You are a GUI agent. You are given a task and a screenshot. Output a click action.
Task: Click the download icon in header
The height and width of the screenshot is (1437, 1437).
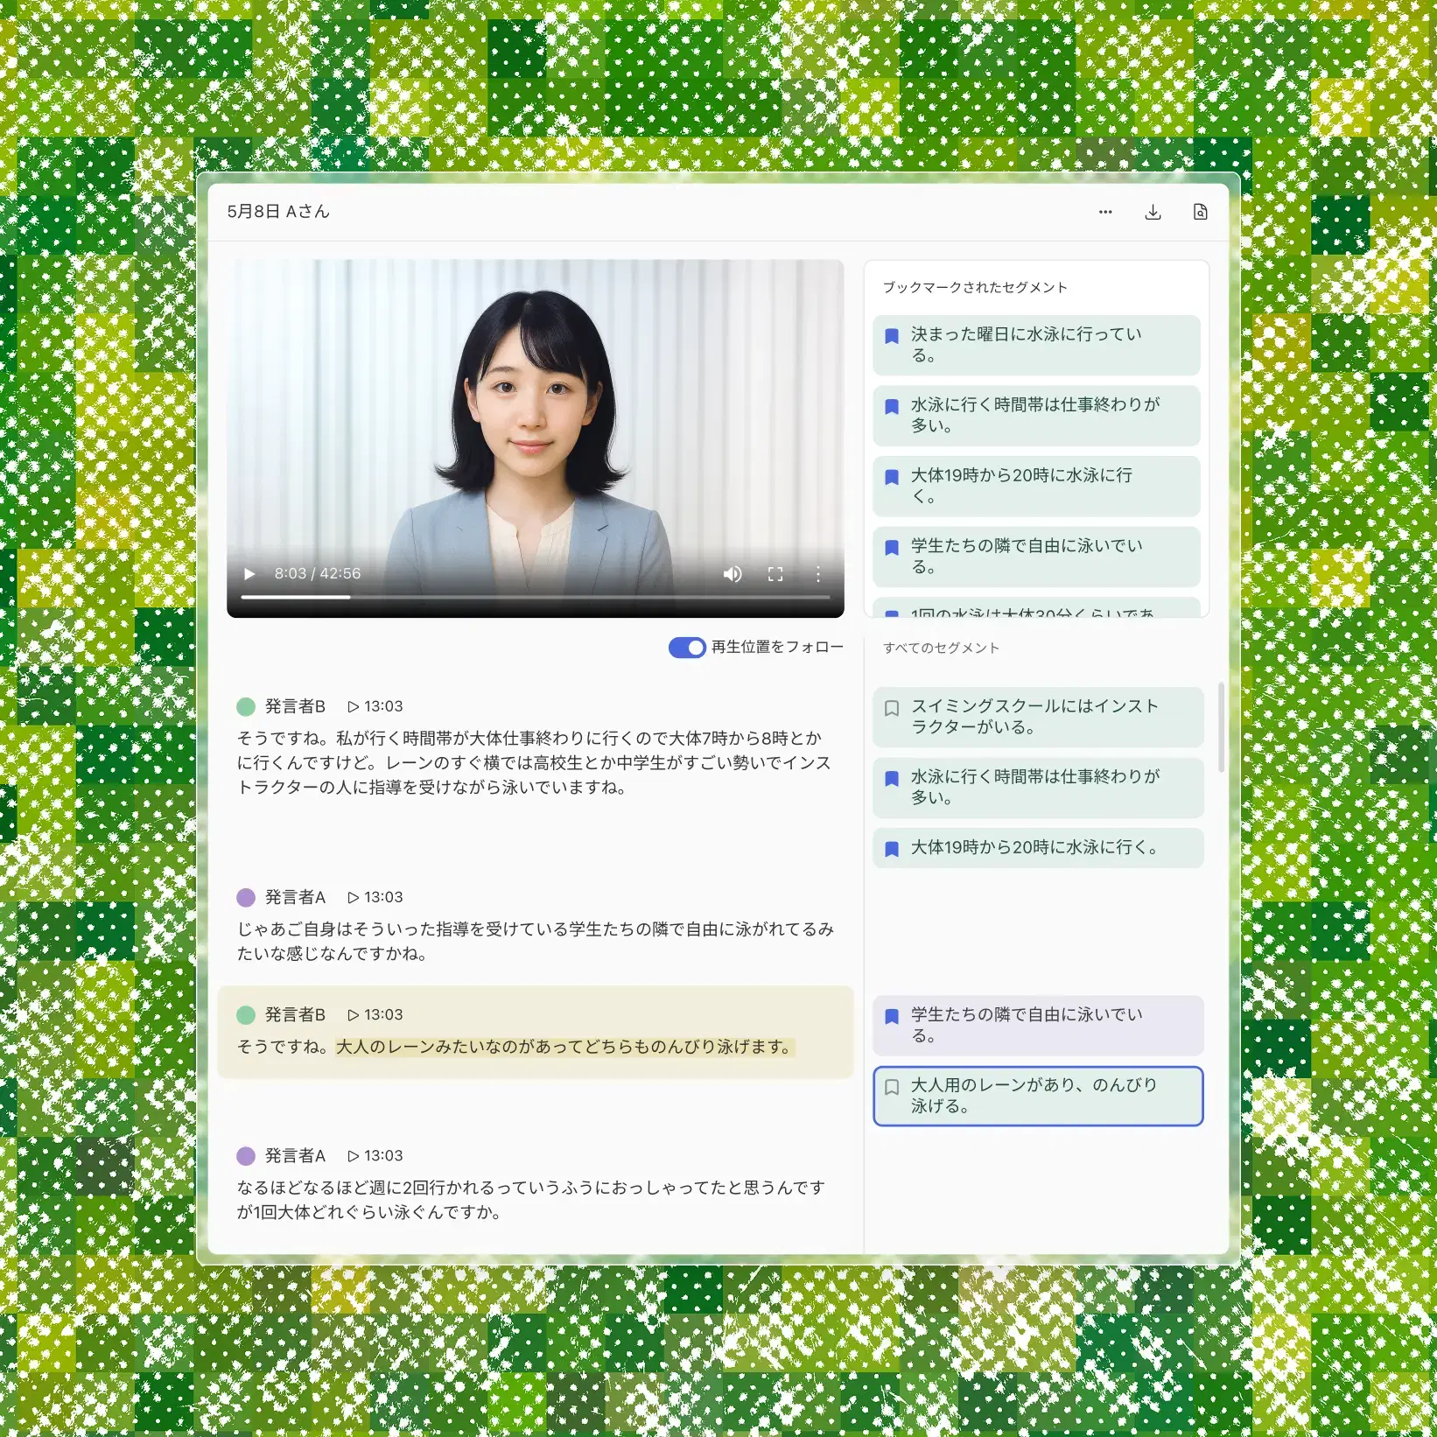point(1153,212)
